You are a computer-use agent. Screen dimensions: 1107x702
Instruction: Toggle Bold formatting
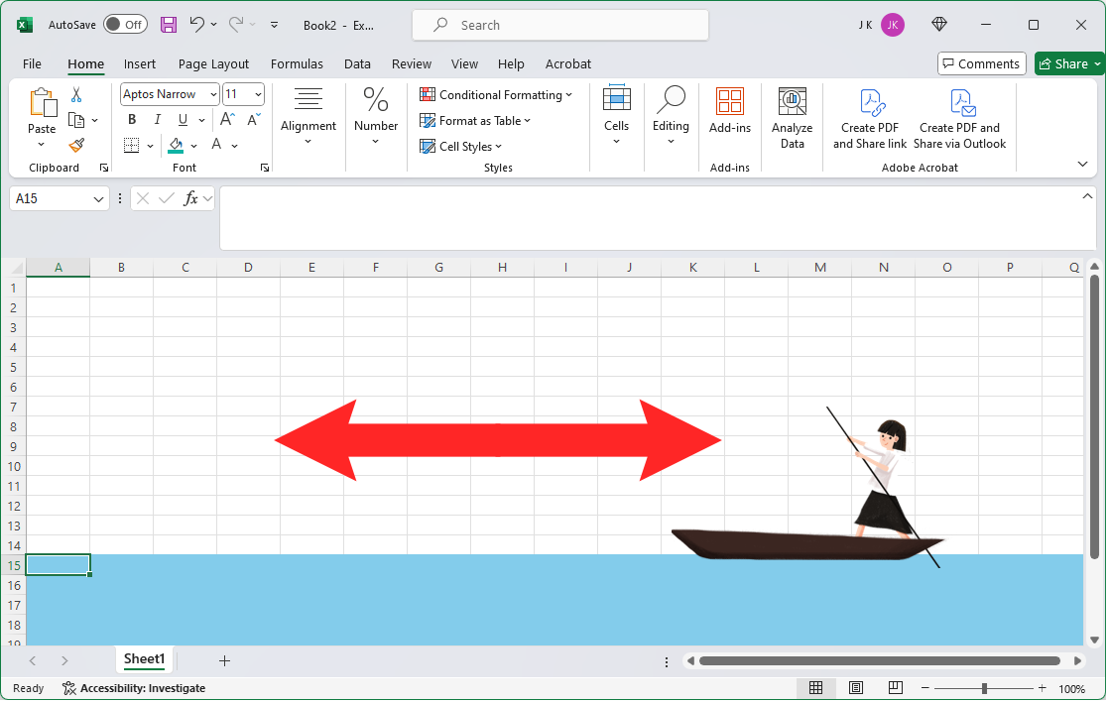point(132,119)
